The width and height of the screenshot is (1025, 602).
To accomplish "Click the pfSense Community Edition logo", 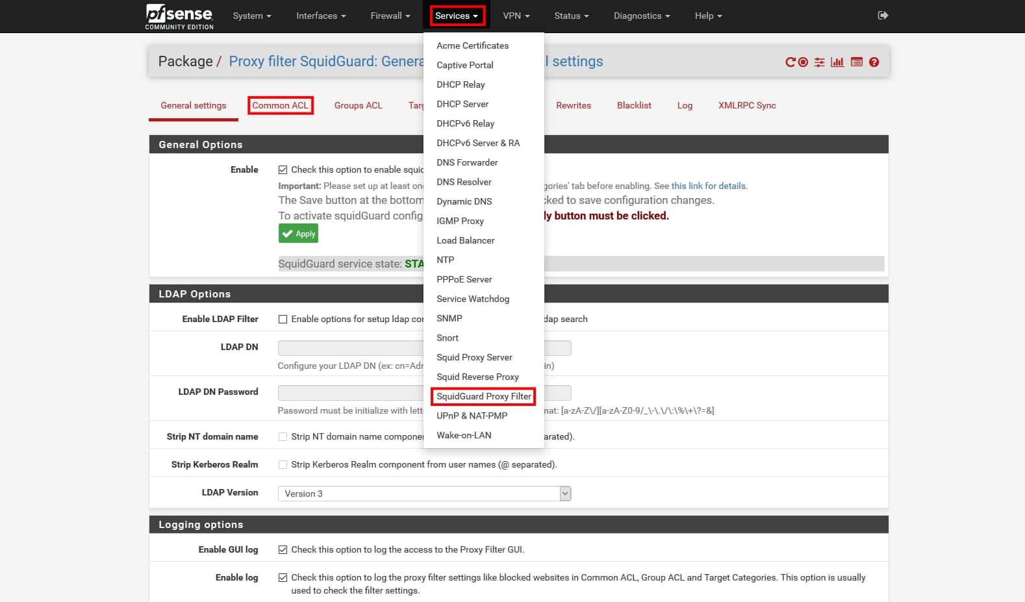I will 179,16.
